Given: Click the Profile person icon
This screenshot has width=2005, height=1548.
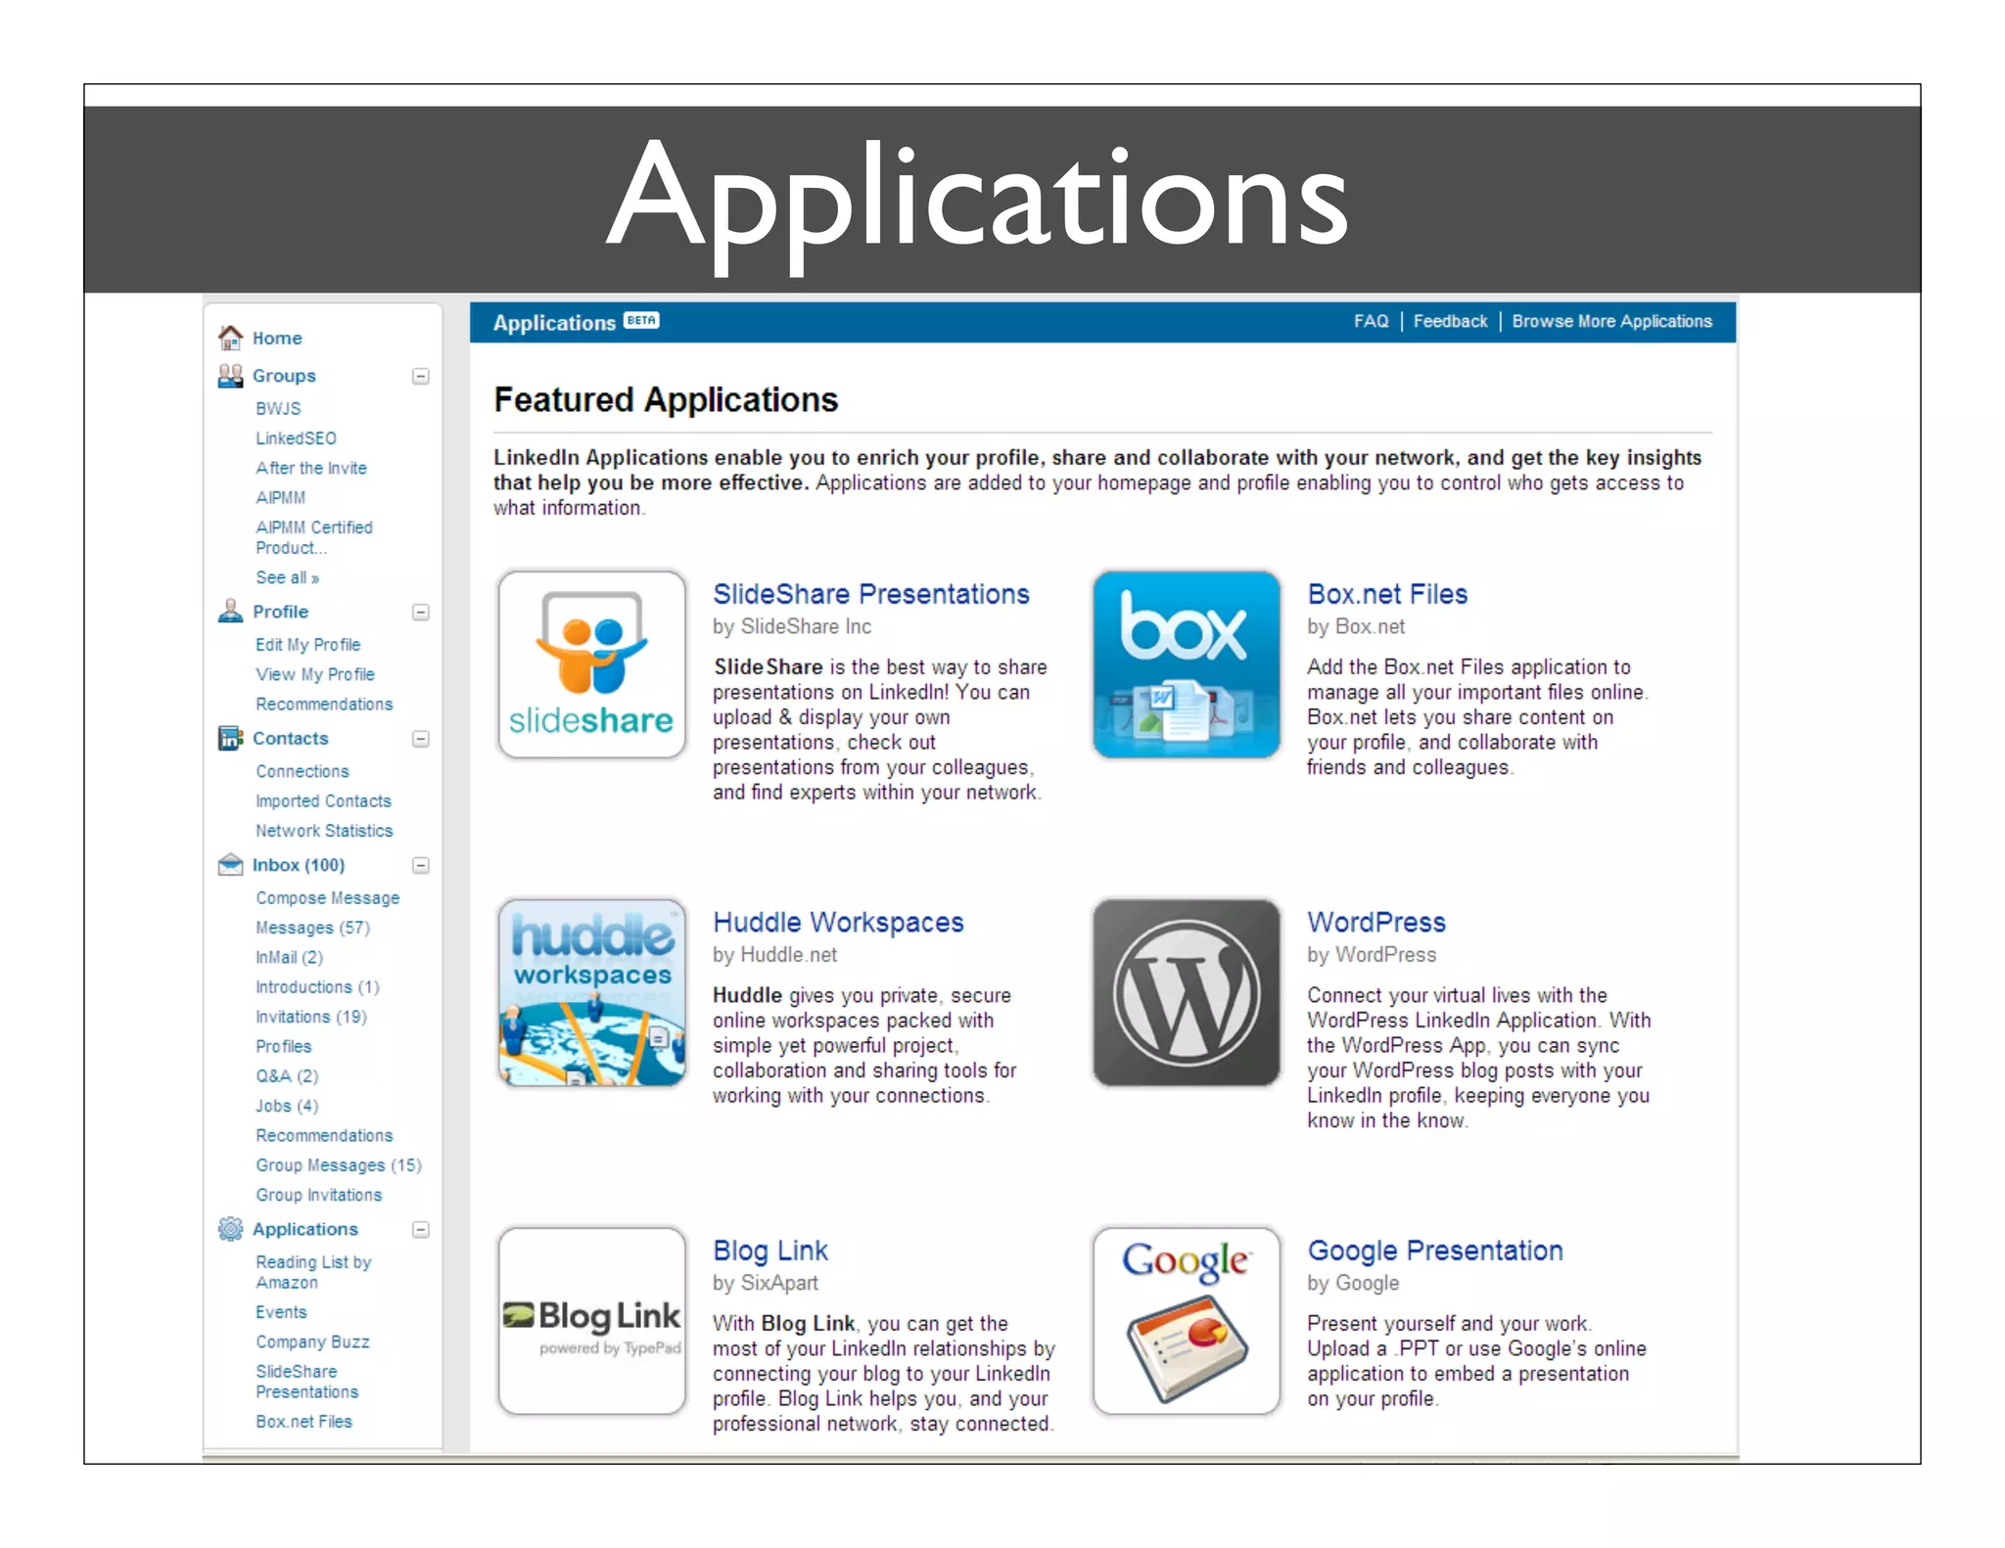Looking at the screenshot, I should click(x=230, y=612).
